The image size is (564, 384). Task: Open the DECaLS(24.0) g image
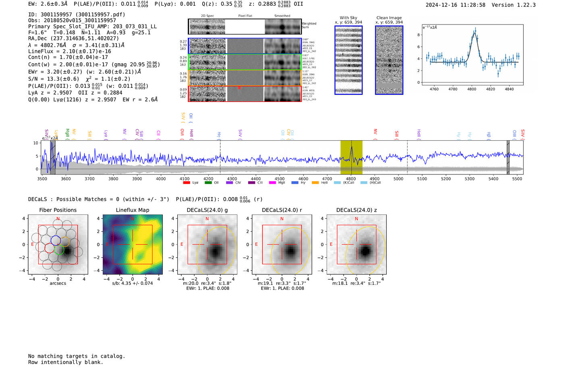[207, 245]
